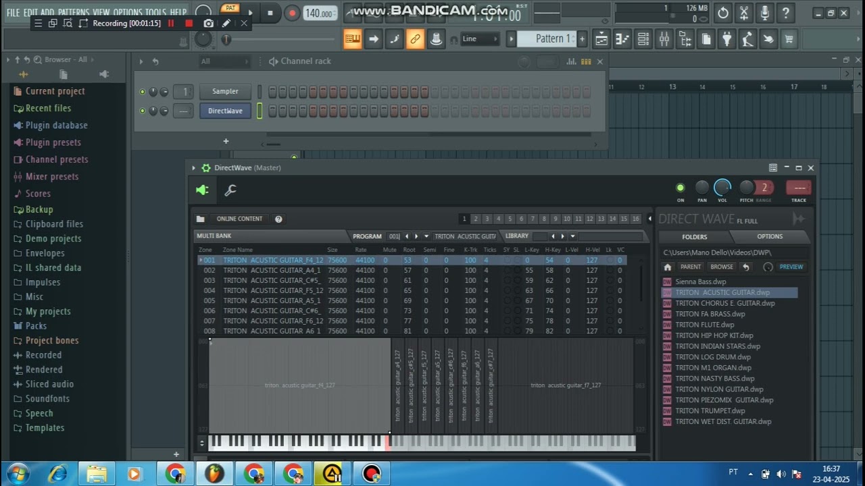This screenshot has height=486, width=865.
Task: Mute the DirectWave channel green light
Action: 142,111
